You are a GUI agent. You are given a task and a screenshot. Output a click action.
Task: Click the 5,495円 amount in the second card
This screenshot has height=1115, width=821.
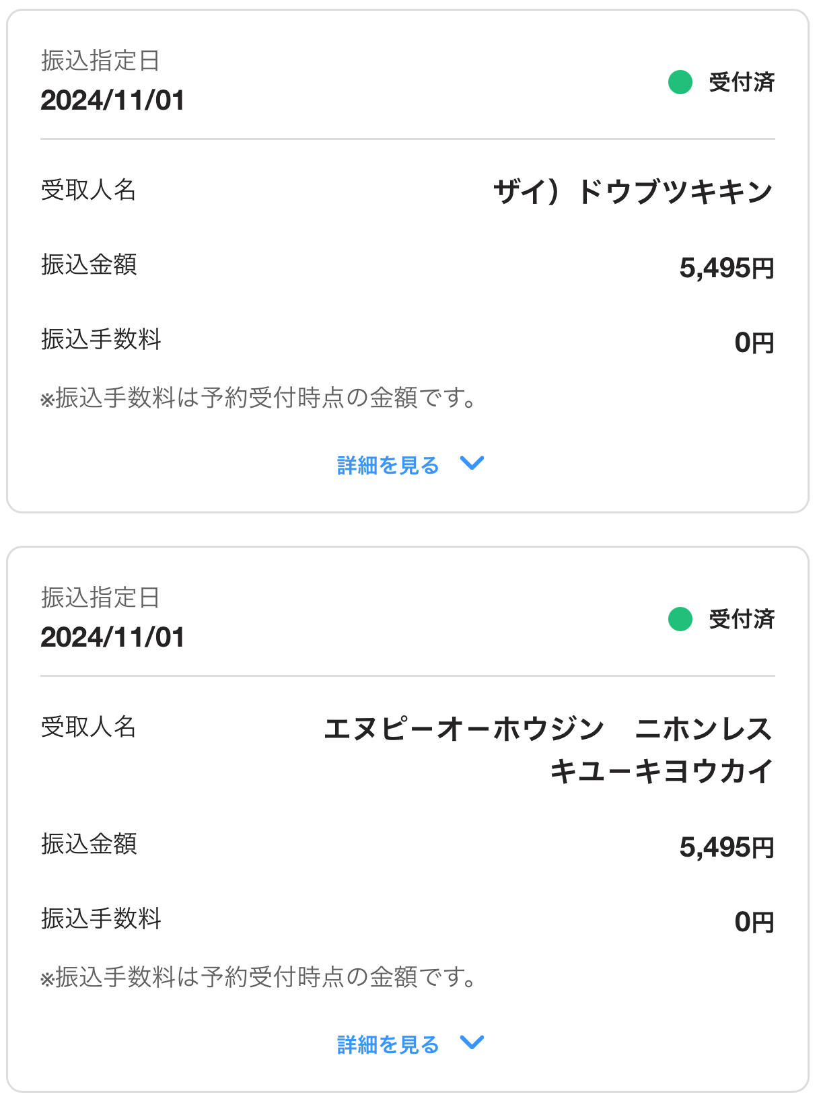point(726,847)
